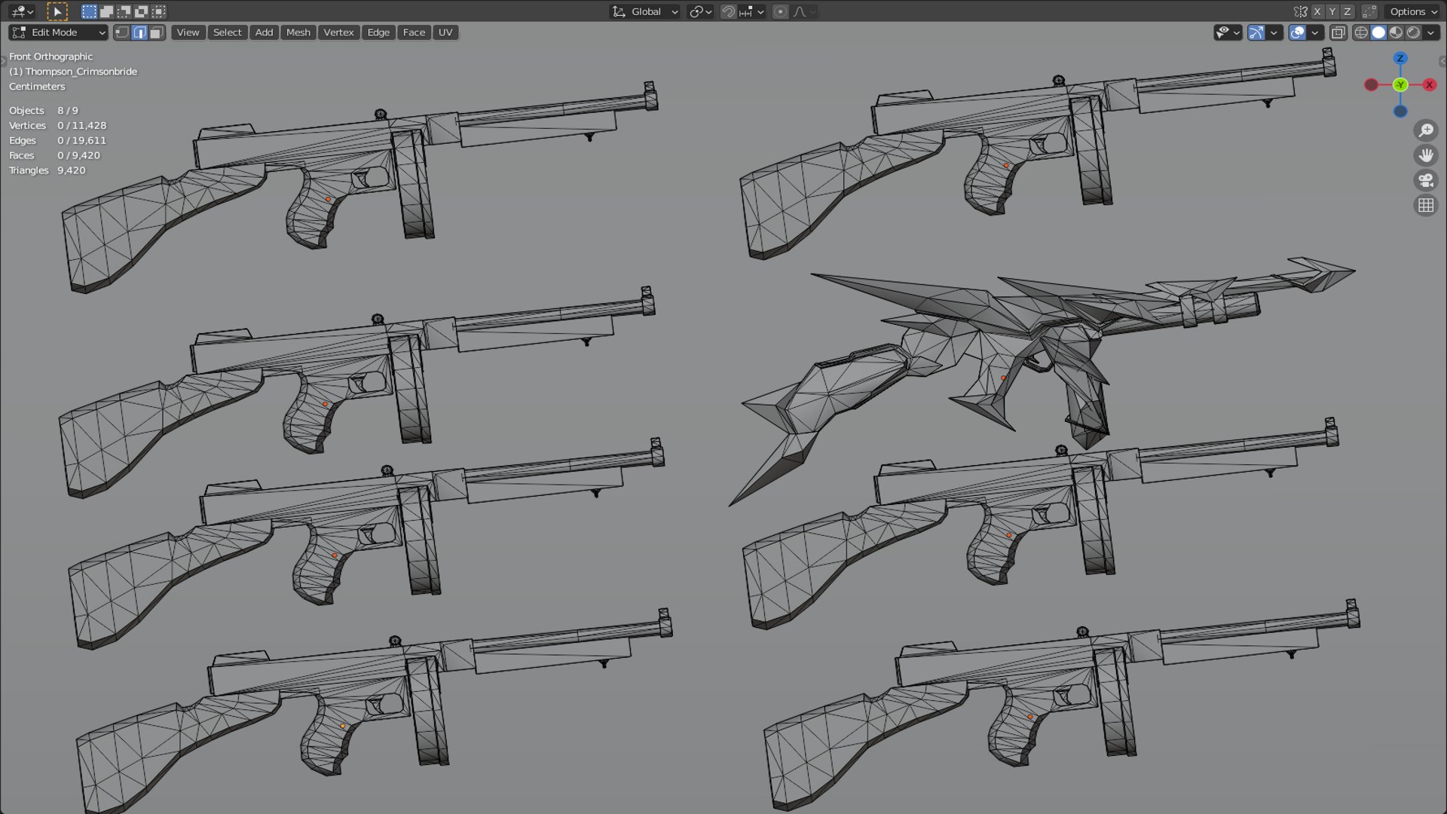The height and width of the screenshot is (814, 1447).
Task: Select the Tweak select tool arrow
Action: coord(57,11)
